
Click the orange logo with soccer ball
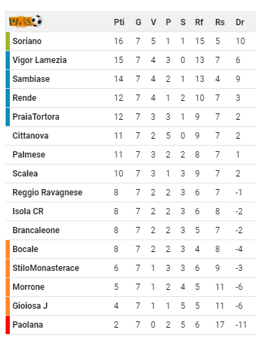tap(26, 21)
